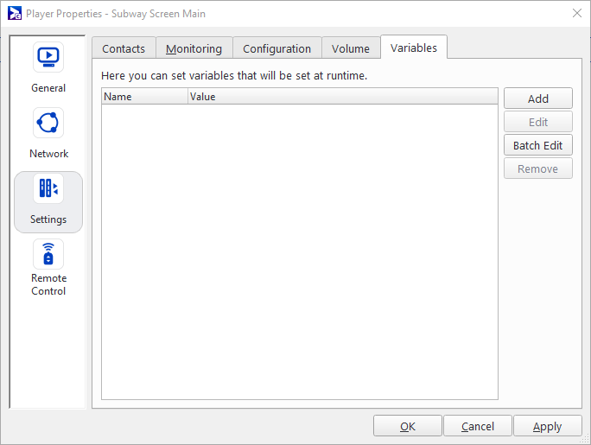This screenshot has height=445, width=591.
Task: Click the Variables tab
Action: pyautogui.click(x=414, y=48)
